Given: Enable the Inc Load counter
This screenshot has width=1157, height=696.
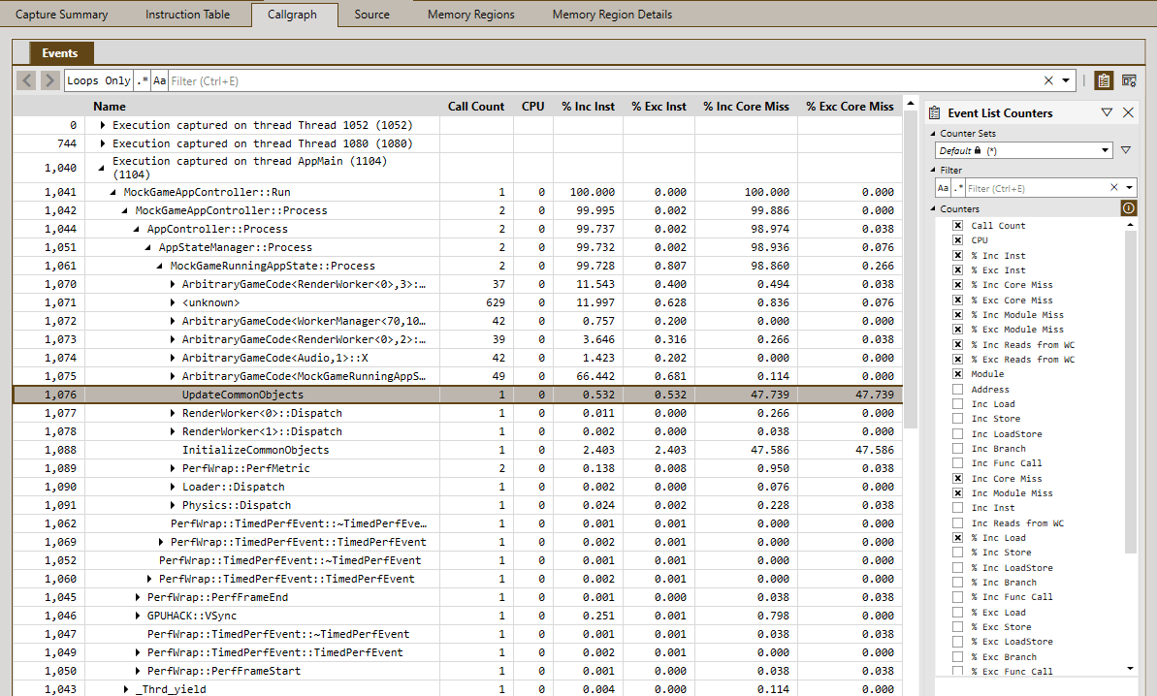Looking at the screenshot, I should (x=958, y=404).
